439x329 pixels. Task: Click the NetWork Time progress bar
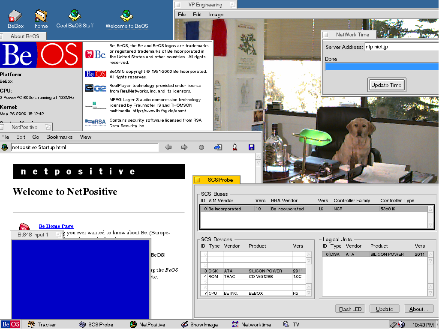coord(382,66)
